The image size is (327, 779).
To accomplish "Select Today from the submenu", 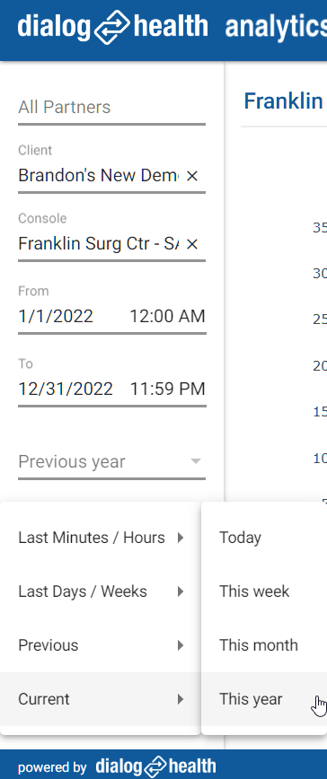I will tap(264, 538).
